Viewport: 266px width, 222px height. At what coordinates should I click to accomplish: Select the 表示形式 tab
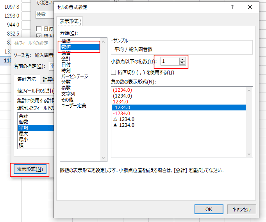[69, 21]
